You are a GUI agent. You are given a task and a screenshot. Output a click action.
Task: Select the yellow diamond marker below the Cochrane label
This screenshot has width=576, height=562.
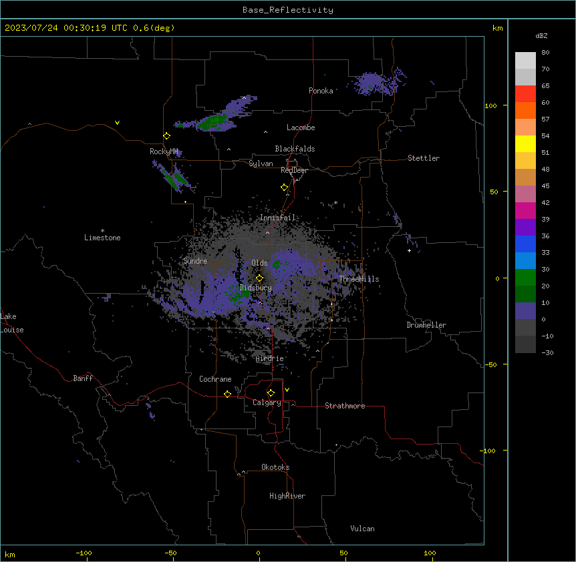(x=227, y=394)
